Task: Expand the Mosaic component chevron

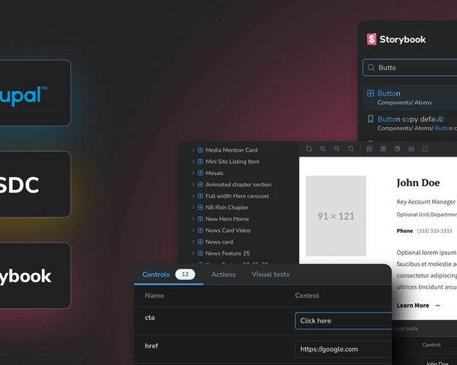Action: (193, 173)
